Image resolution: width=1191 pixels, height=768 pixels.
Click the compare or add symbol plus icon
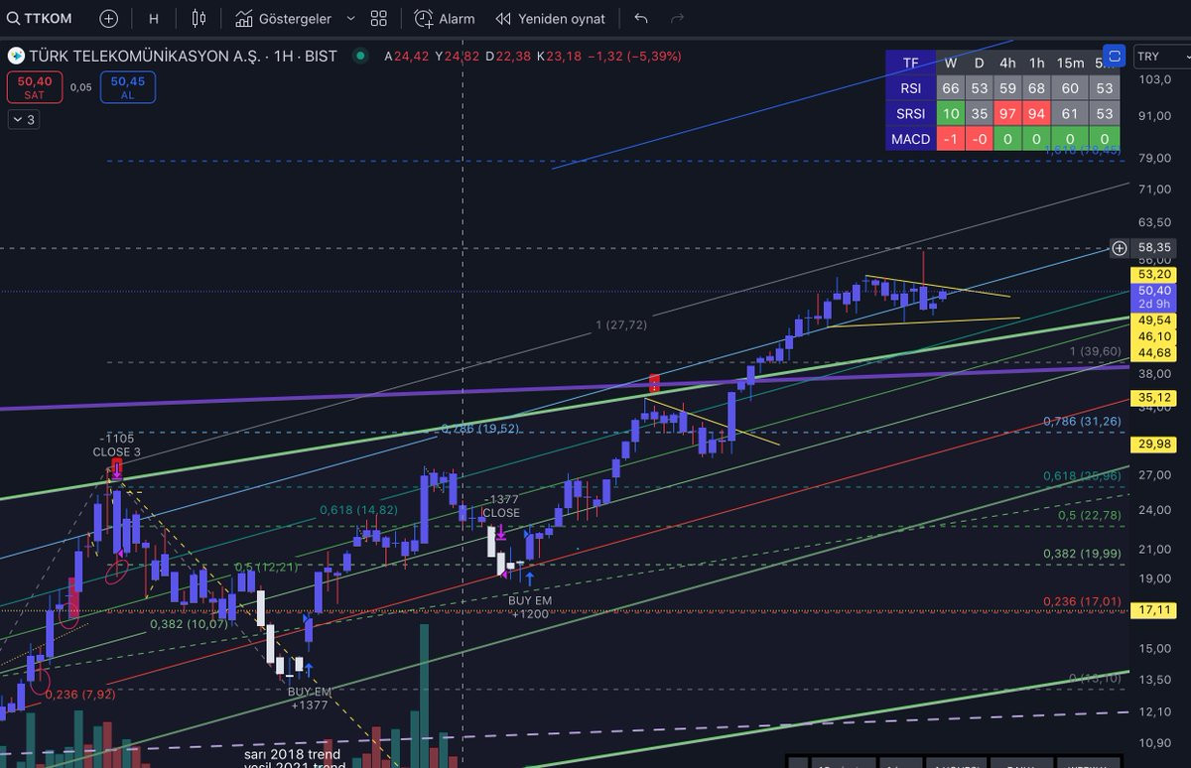(108, 18)
